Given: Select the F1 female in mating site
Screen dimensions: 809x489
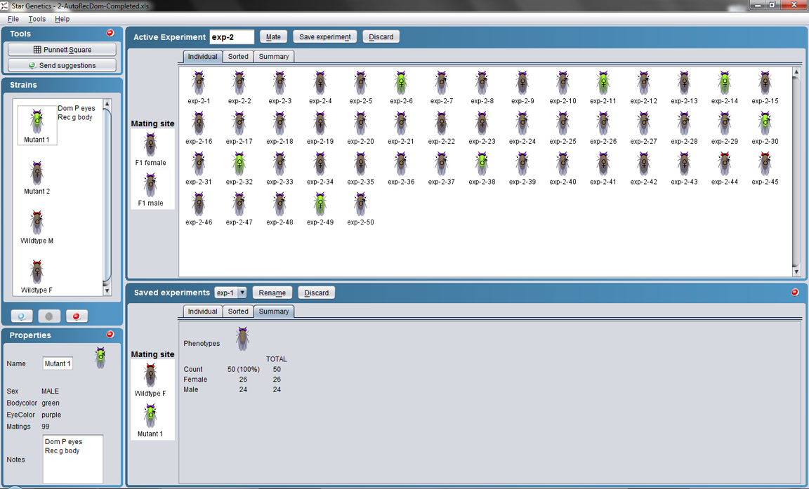Looking at the screenshot, I should [150, 146].
